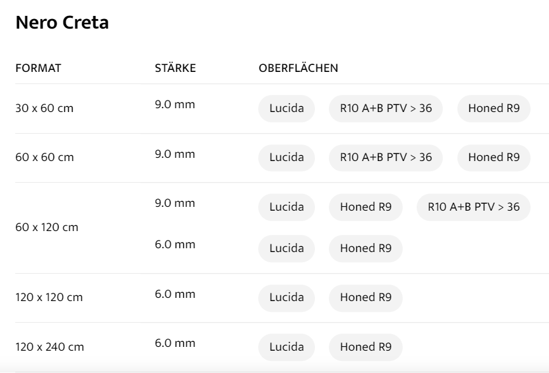549x373 pixels.
Task: Click Lucida chip in 120 x 120 cm row
Action: (286, 297)
